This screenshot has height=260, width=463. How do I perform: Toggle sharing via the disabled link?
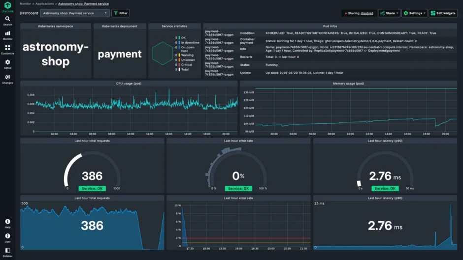(x=366, y=13)
